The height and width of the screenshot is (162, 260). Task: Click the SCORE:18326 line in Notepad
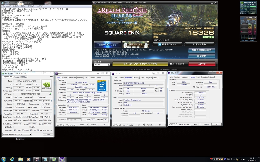click(7, 13)
